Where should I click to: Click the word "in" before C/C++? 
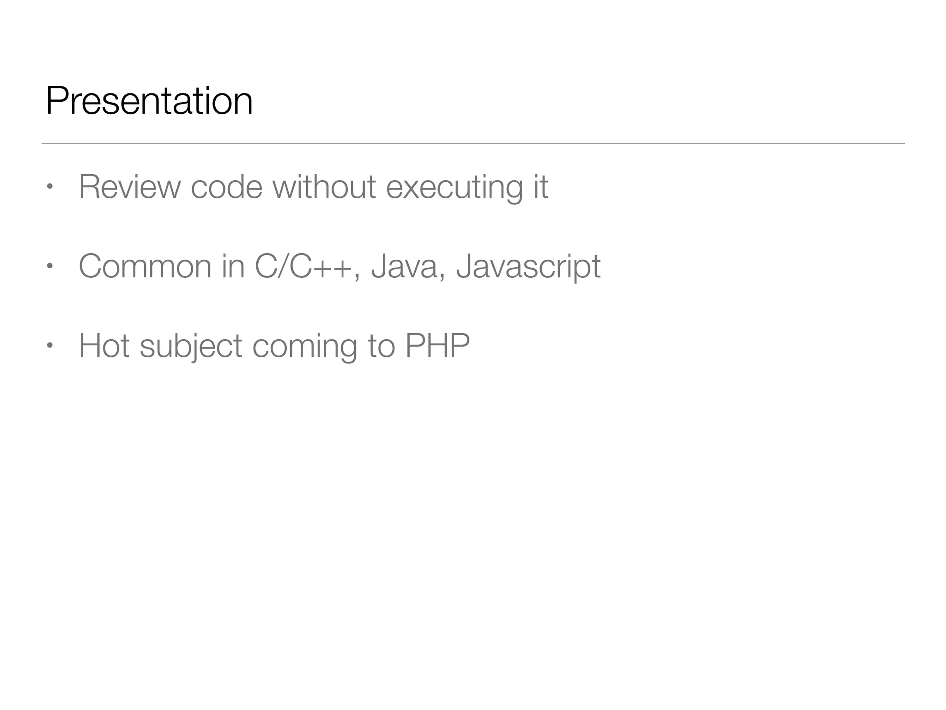pos(233,266)
